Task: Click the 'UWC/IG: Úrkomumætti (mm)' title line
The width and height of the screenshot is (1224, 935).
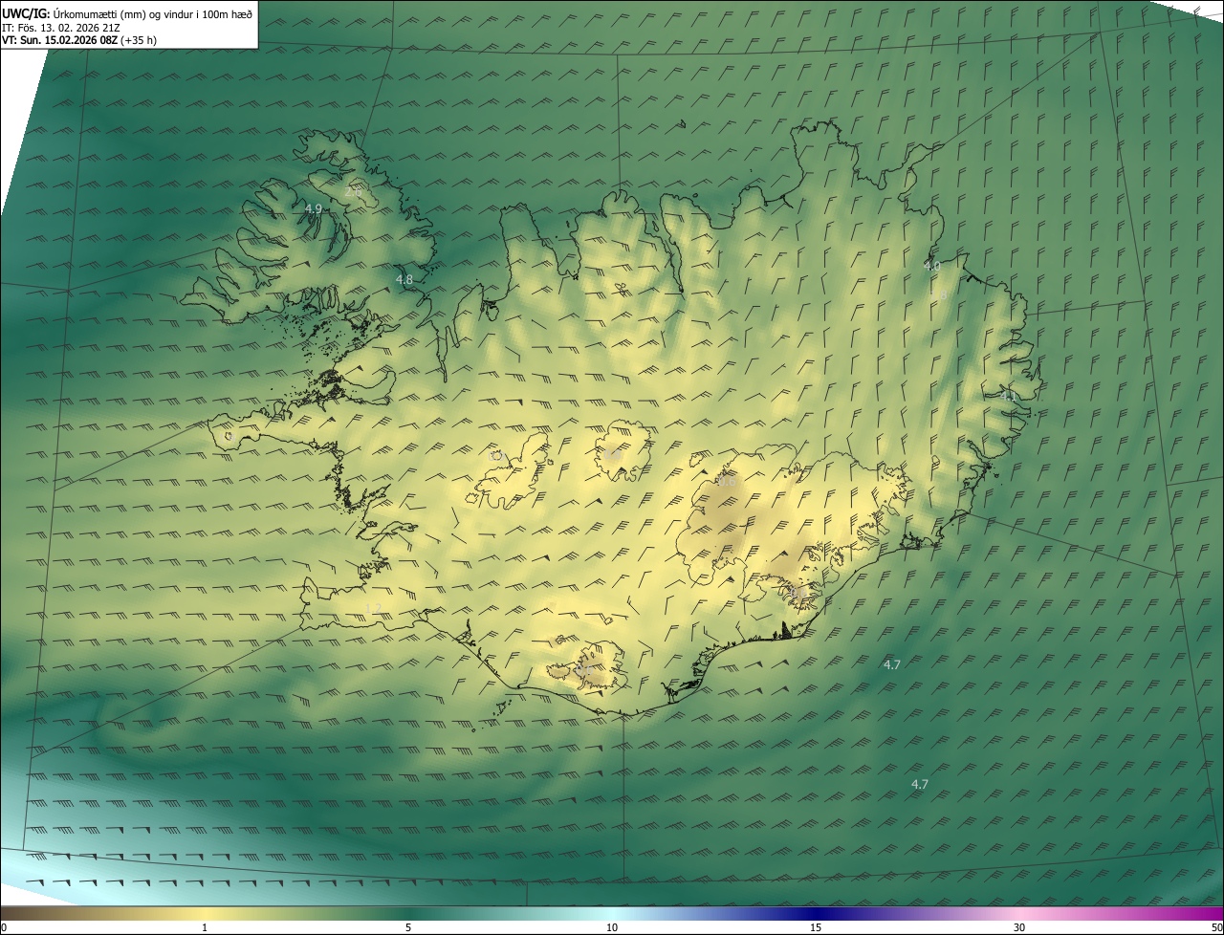Action: click(x=127, y=12)
